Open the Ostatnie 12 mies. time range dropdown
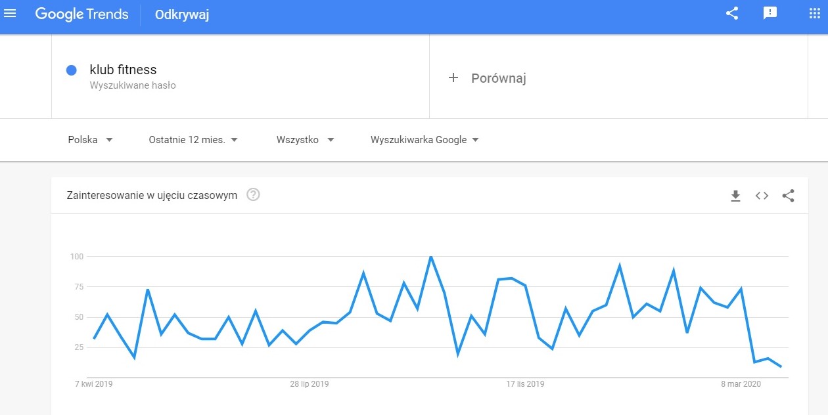 coord(193,140)
